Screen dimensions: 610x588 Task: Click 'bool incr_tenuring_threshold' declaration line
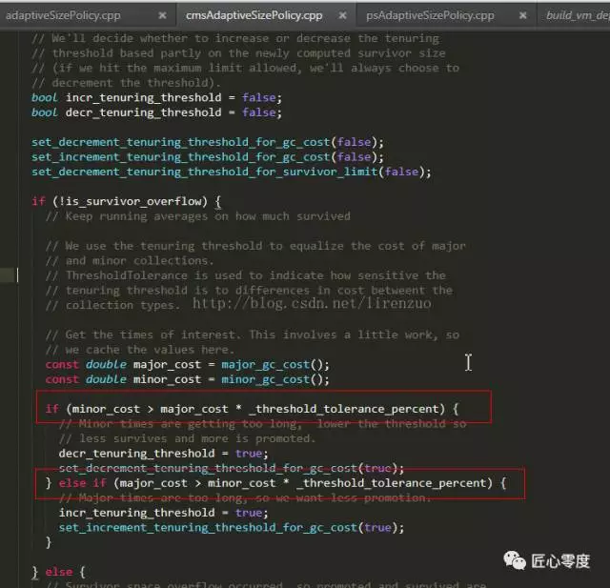(x=156, y=97)
